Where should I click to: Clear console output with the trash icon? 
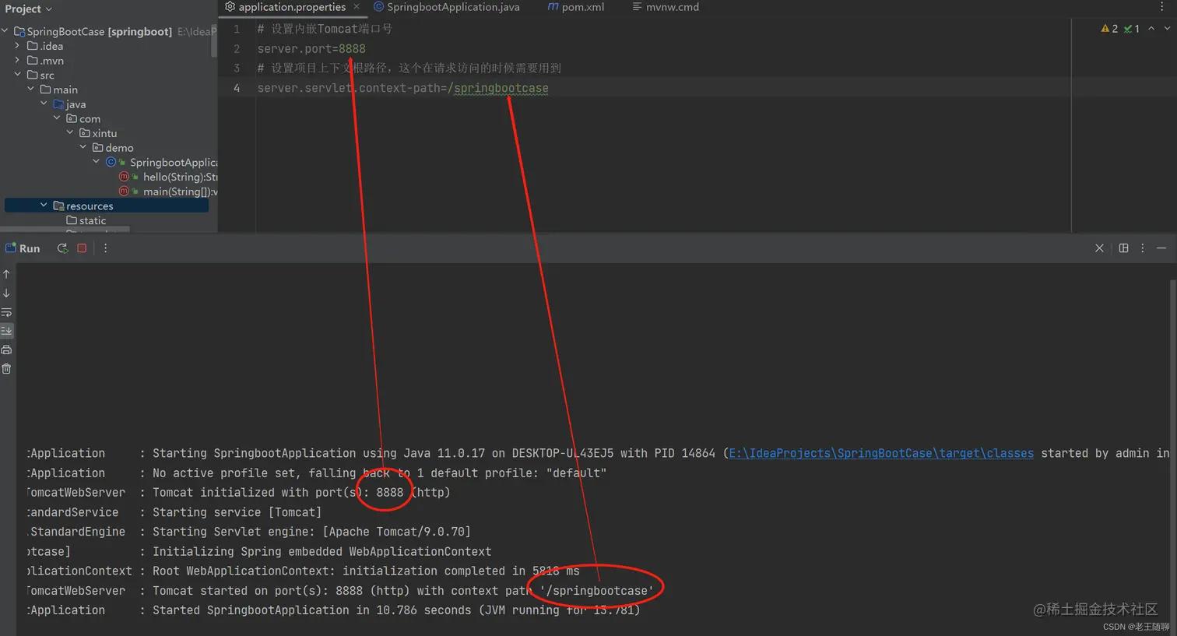coord(6,369)
